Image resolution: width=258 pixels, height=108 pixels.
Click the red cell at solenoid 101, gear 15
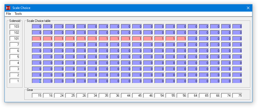pyautogui.click(x=37, y=38)
